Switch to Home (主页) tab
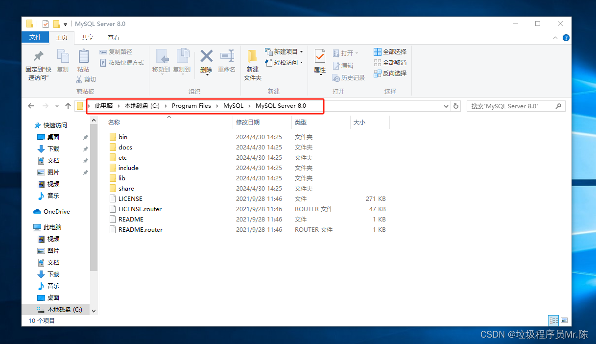Screen dimensions: 596x344 point(62,37)
